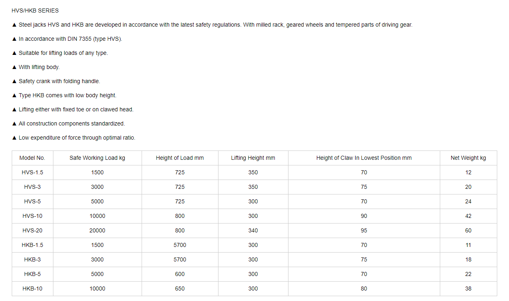This screenshot has height=301, width=509.
Task: Click the 20000 safe working load value
Action: click(x=97, y=230)
